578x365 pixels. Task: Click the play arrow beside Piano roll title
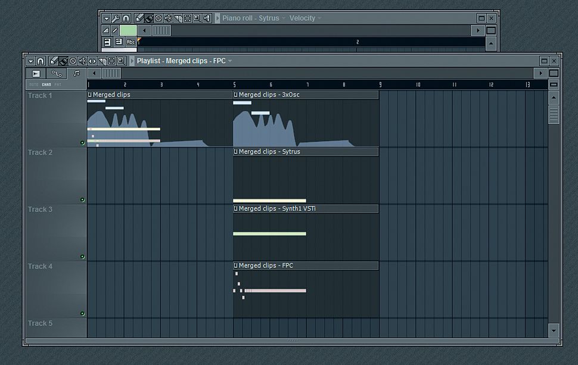[x=217, y=18]
